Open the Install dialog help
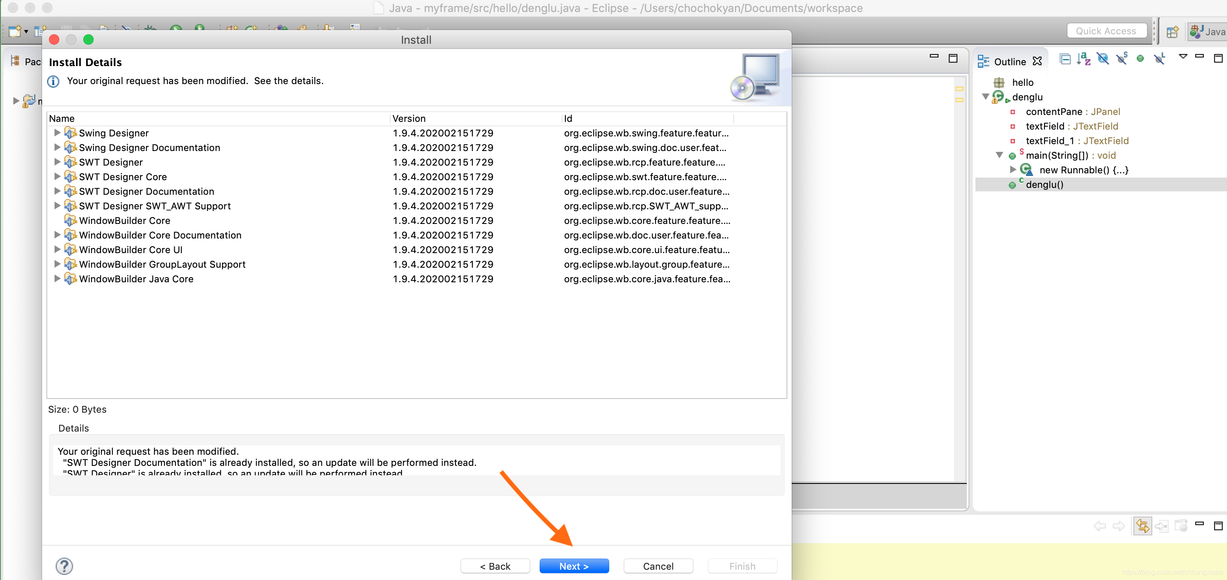Screen dimensions: 1227x580 coord(64,566)
